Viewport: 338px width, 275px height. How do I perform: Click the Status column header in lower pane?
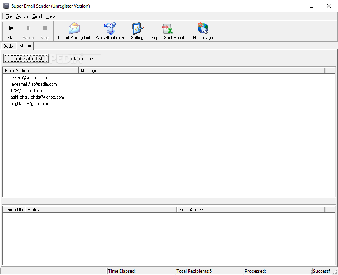[x=101, y=210]
